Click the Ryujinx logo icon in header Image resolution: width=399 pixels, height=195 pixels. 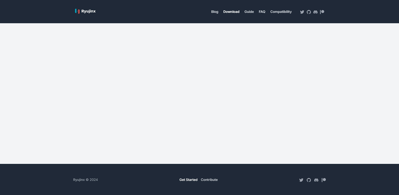(77, 11)
